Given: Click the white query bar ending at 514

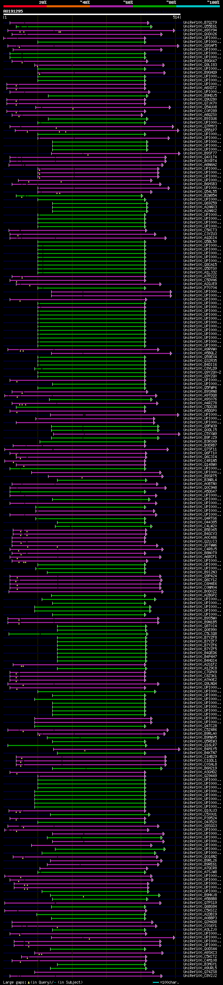Looking at the screenshot, I should click(92, 14).
